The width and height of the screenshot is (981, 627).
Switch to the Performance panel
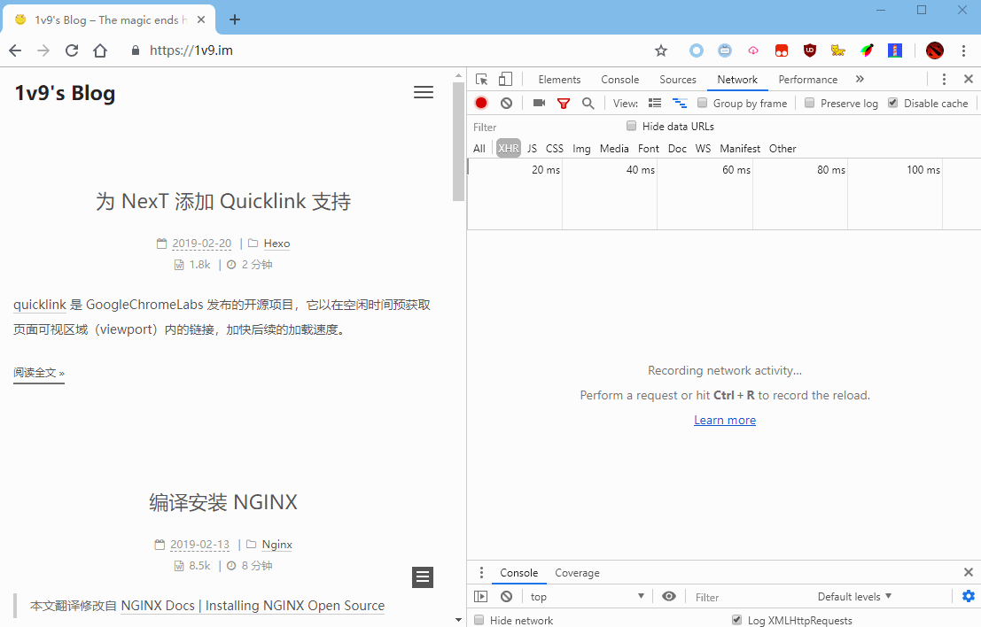pos(807,80)
